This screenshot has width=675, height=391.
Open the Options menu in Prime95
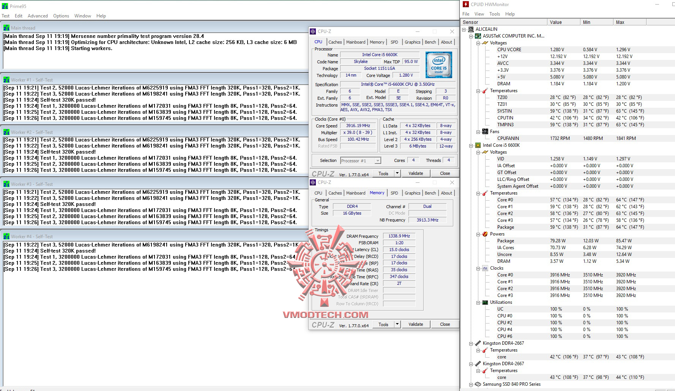tap(61, 16)
